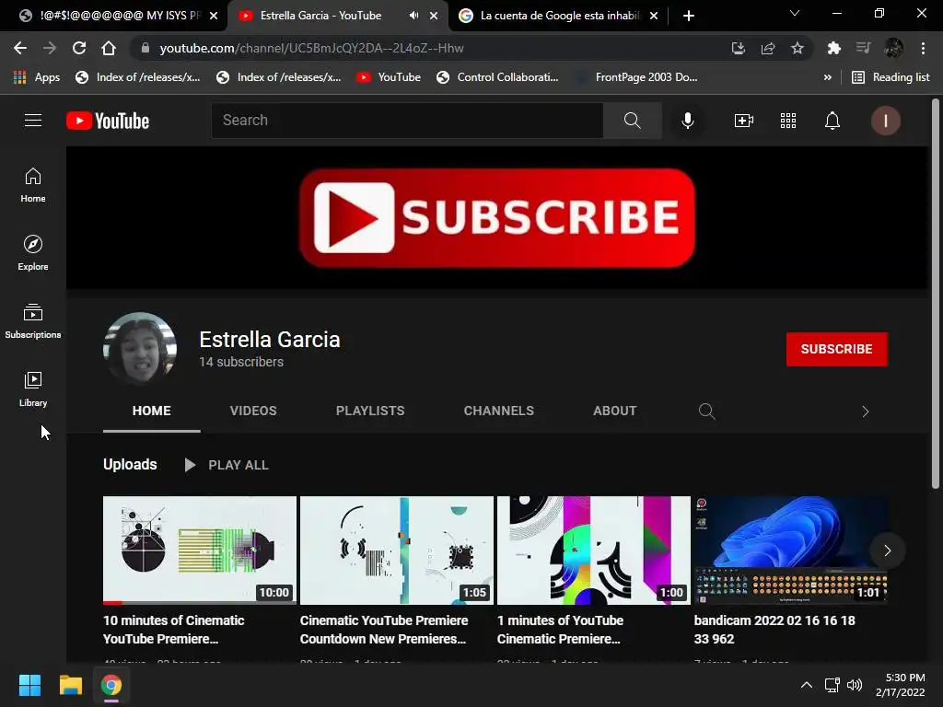Click the install app icon in address bar
Screen dimensions: 943x707
739,48
